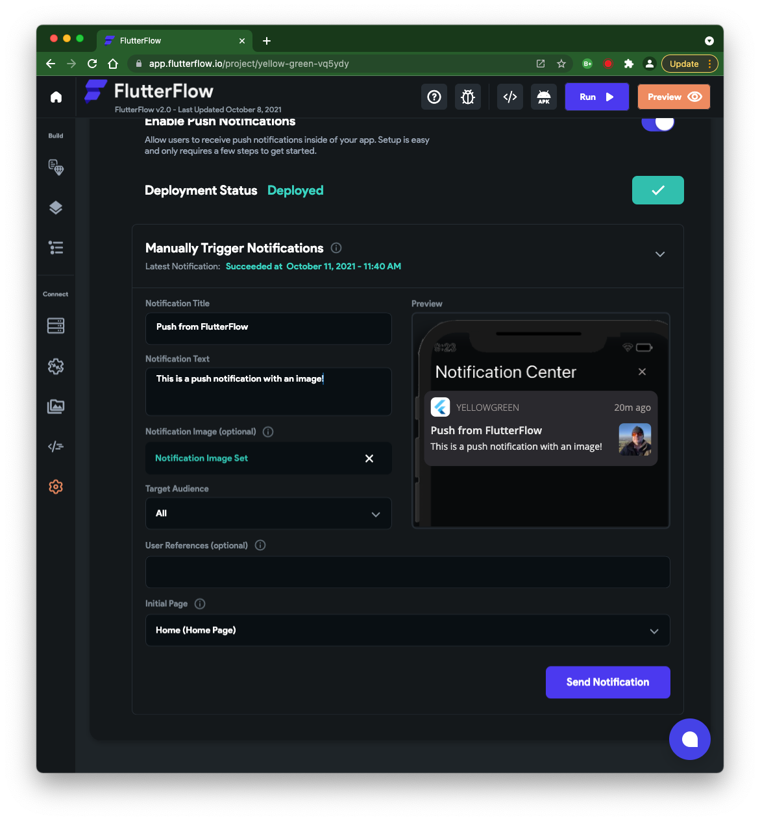Screen dimensions: 760x821
Task: Click Run to launch the app
Action: point(596,96)
